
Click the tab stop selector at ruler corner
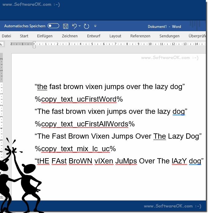pos(1,44)
